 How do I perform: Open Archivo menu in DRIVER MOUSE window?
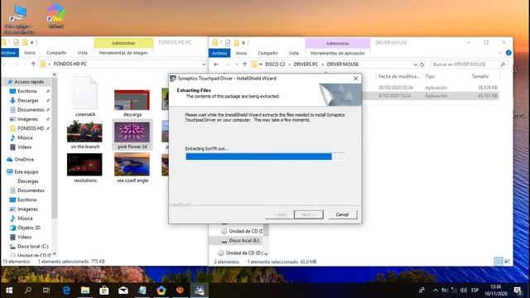tap(219, 53)
